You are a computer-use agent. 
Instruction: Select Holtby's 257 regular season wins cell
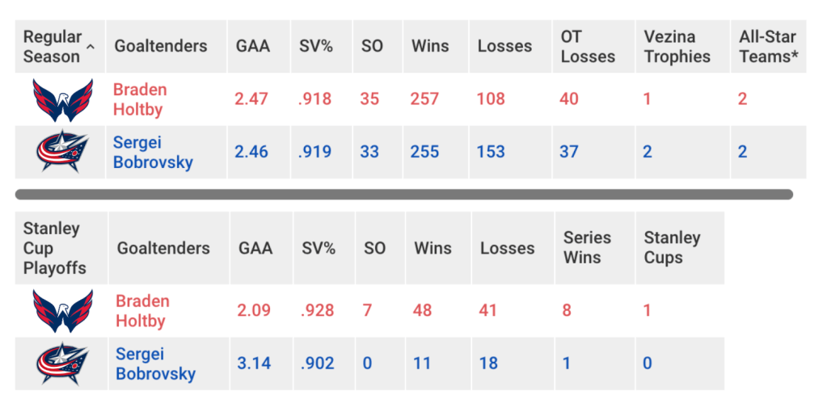424,99
